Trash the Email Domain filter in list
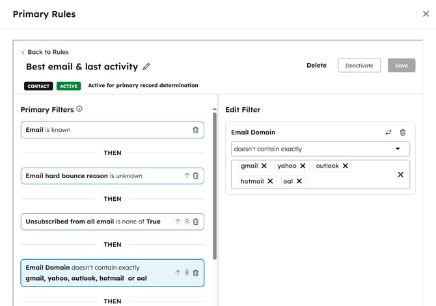 click(196, 273)
